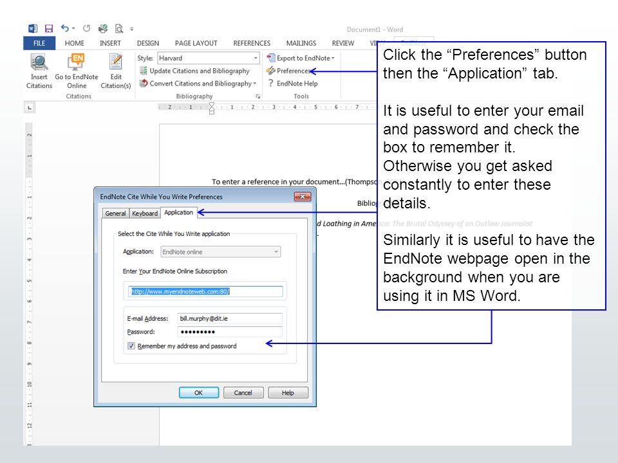
Task: Click the spelling check icon in quick access toolbar
Action: coord(103,28)
